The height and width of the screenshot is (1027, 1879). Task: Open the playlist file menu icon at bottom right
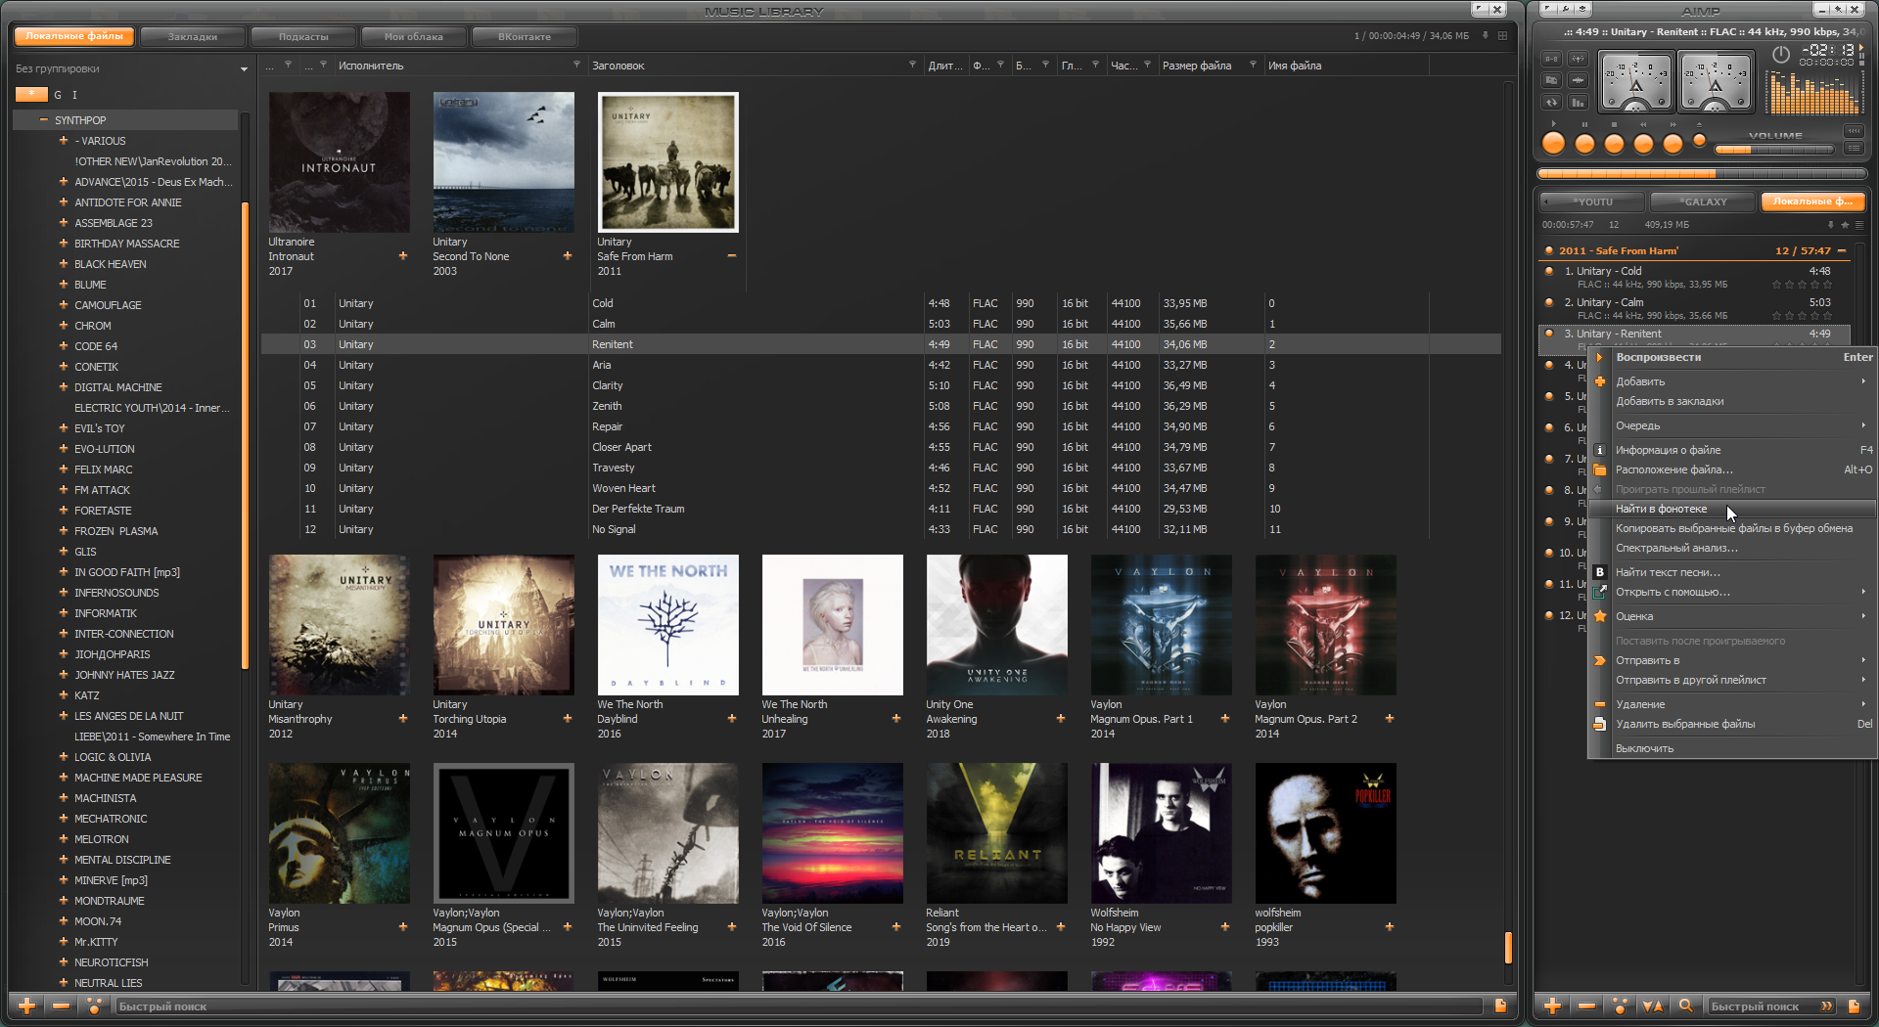pos(1854,1005)
